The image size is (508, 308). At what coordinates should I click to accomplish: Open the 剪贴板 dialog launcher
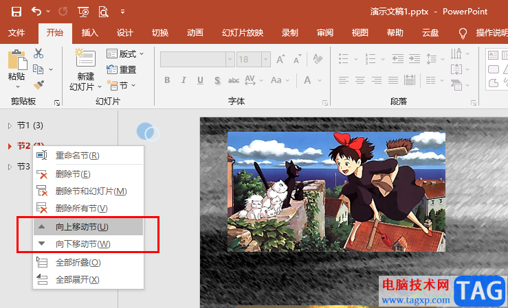(57, 103)
